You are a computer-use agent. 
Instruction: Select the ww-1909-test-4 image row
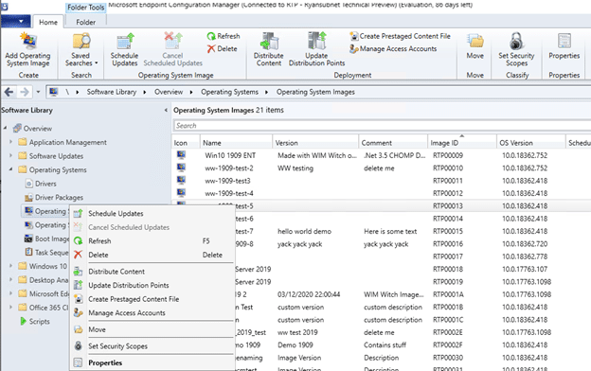click(382, 193)
